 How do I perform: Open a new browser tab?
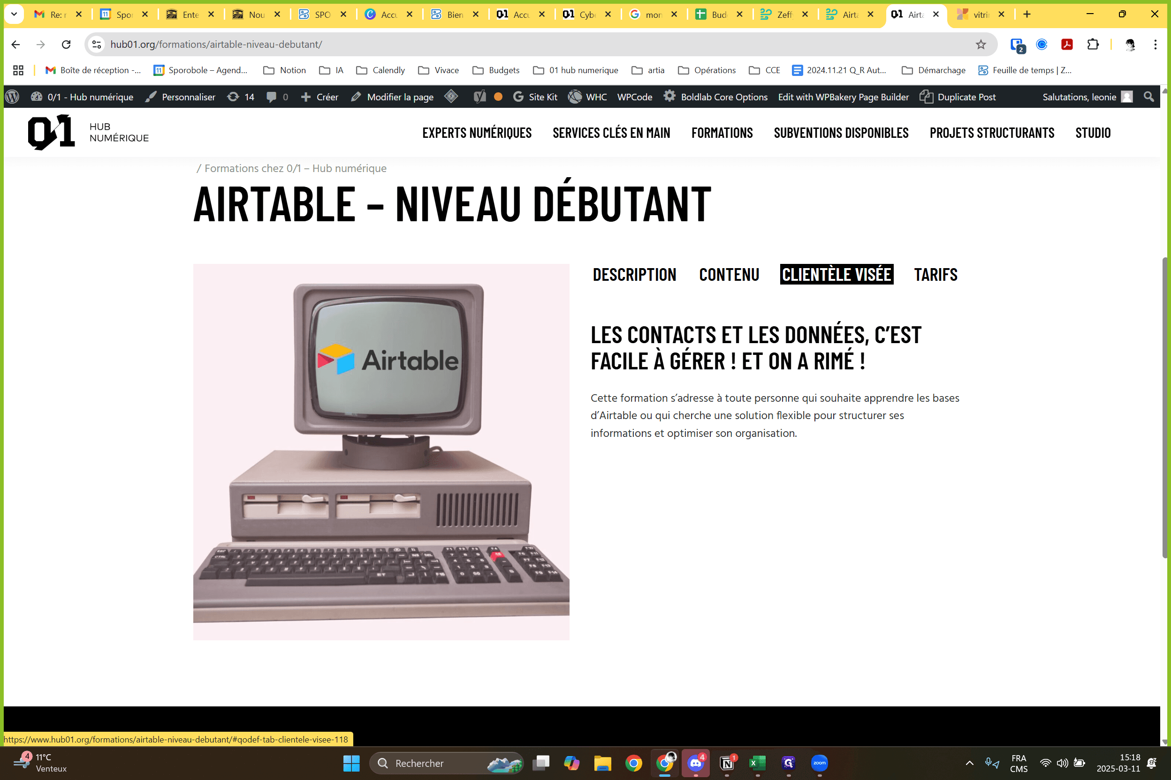pos(1027,14)
